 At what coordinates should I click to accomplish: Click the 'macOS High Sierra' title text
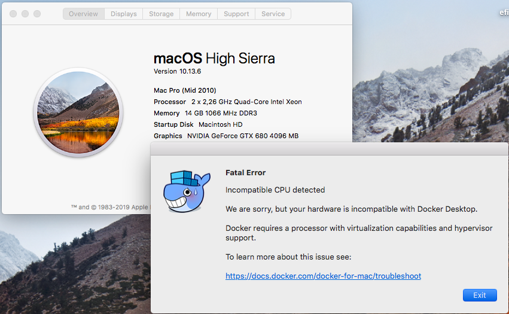(214, 59)
